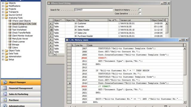Select the Customer table row
The image size is (191, 107).
tap(107, 23)
